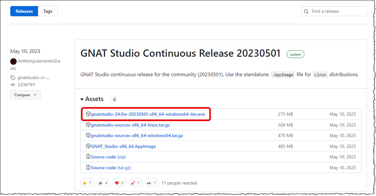Click the party popper reaction button
This screenshot has height=196, width=376.
(x=103, y=182)
